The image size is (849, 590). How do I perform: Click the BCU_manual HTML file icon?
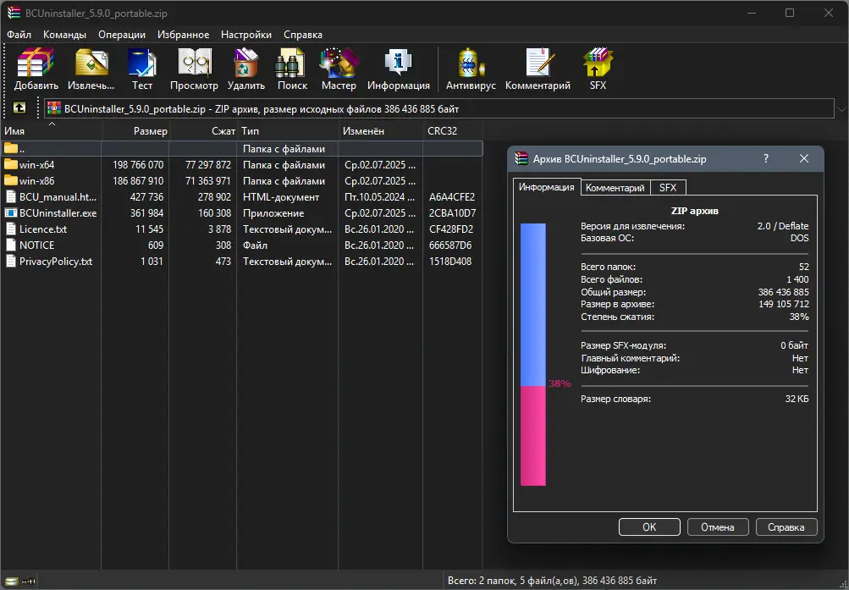click(x=11, y=196)
